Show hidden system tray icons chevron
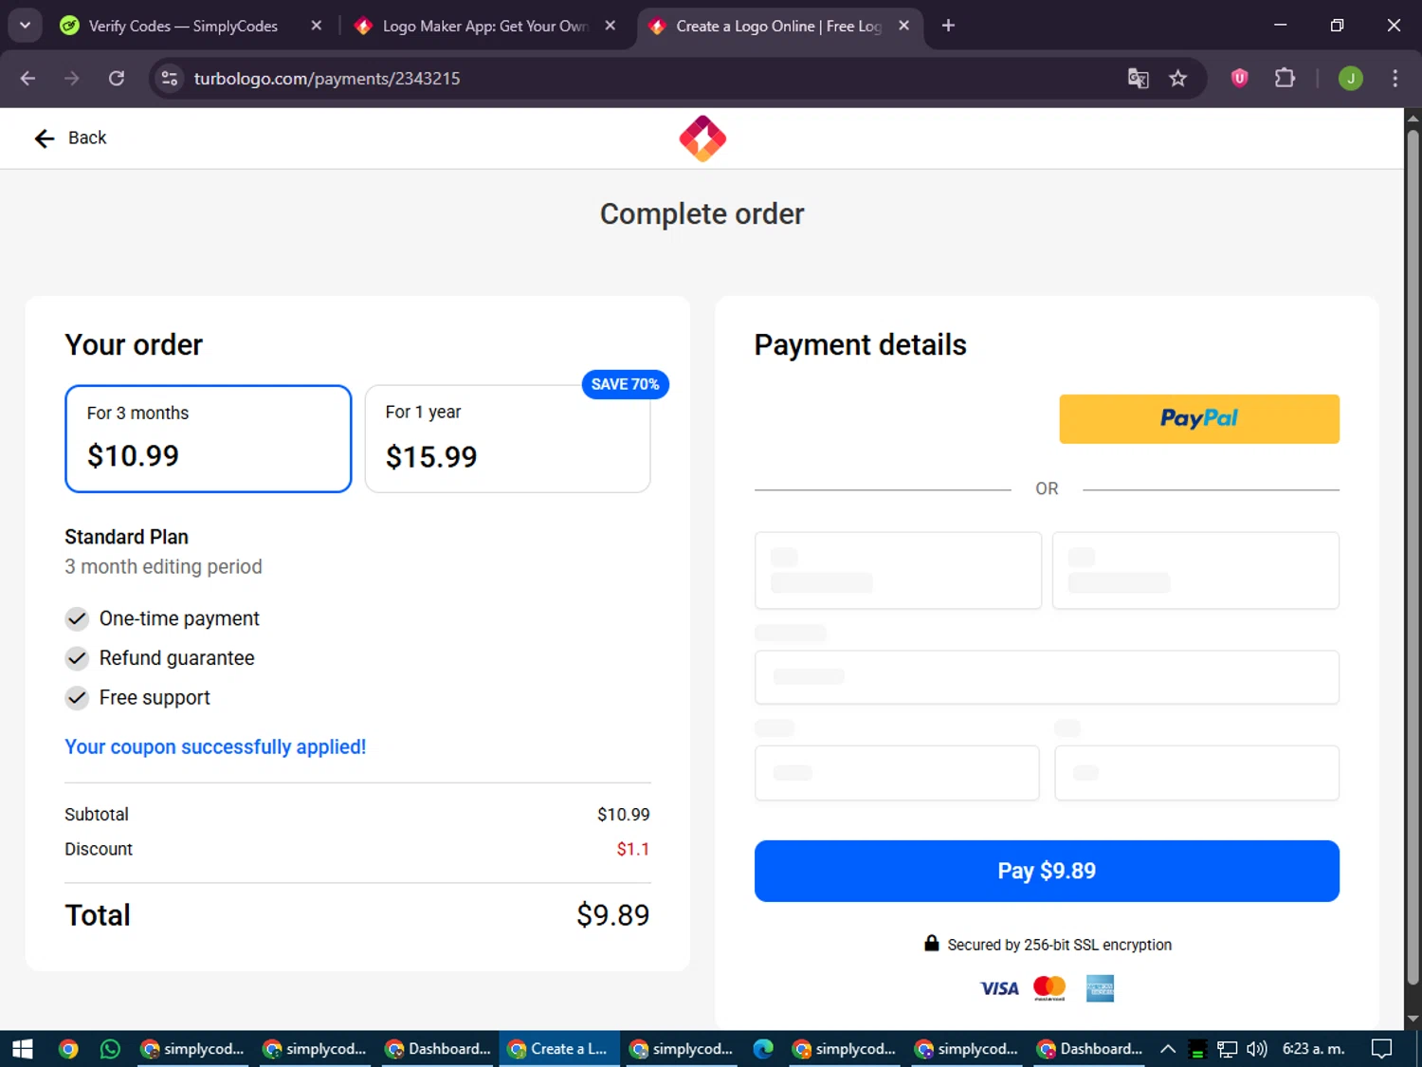Image resolution: width=1422 pixels, height=1067 pixels. [1168, 1049]
